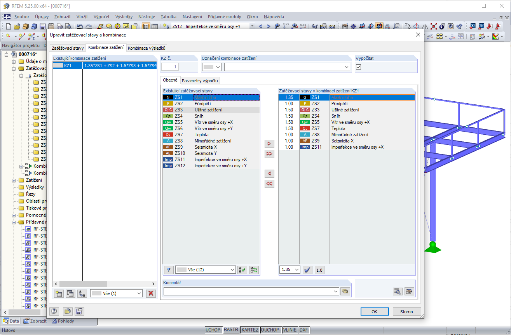Toggle KARTEZ mode in status bar

point(250,330)
